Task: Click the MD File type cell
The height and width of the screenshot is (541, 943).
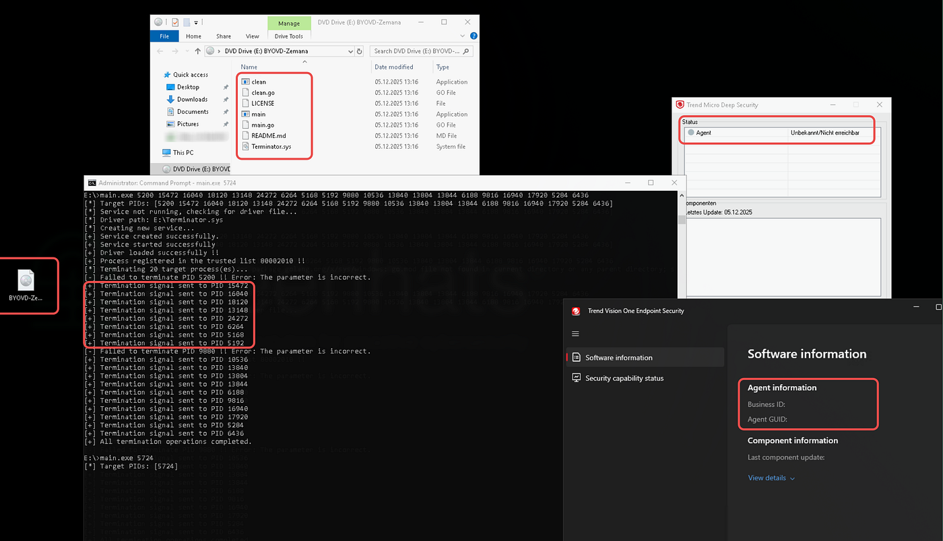Action: click(x=446, y=135)
